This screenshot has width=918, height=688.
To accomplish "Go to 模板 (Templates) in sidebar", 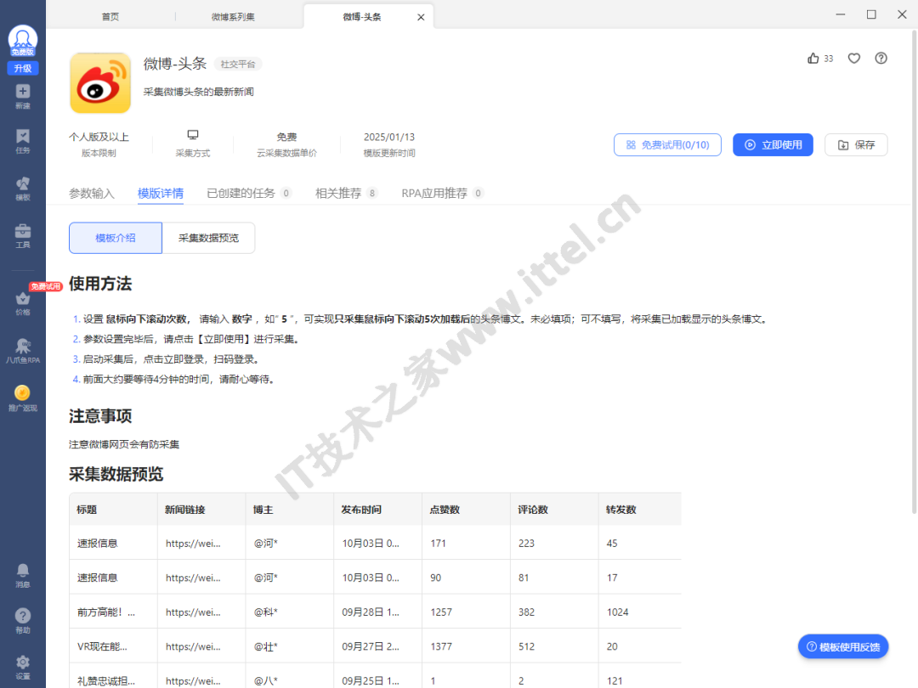I will [23, 189].
